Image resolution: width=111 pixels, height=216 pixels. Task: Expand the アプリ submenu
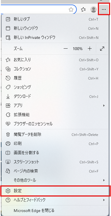[55, 106]
